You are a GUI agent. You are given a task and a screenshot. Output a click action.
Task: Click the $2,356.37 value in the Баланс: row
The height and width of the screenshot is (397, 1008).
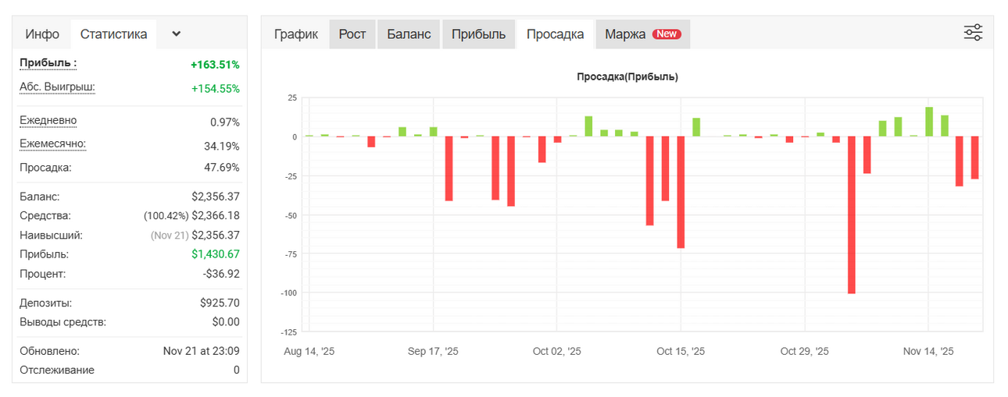pos(216,197)
